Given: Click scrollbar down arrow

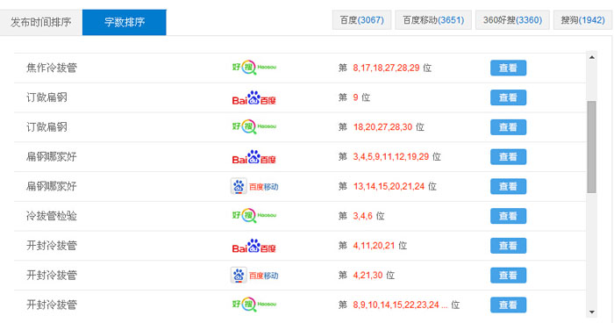Looking at the screenshot, I should click(x=592, y=312).
